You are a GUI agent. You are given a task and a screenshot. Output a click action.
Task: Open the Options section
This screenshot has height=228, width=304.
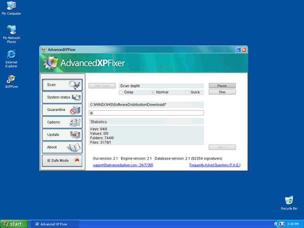point(62,122)
